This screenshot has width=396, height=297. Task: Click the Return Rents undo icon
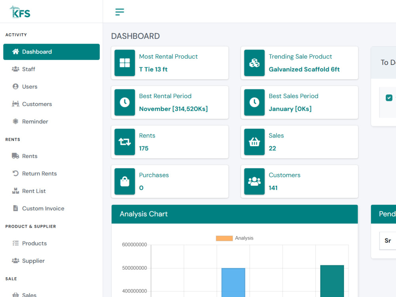pyautogui.click(x=16, y=173)
